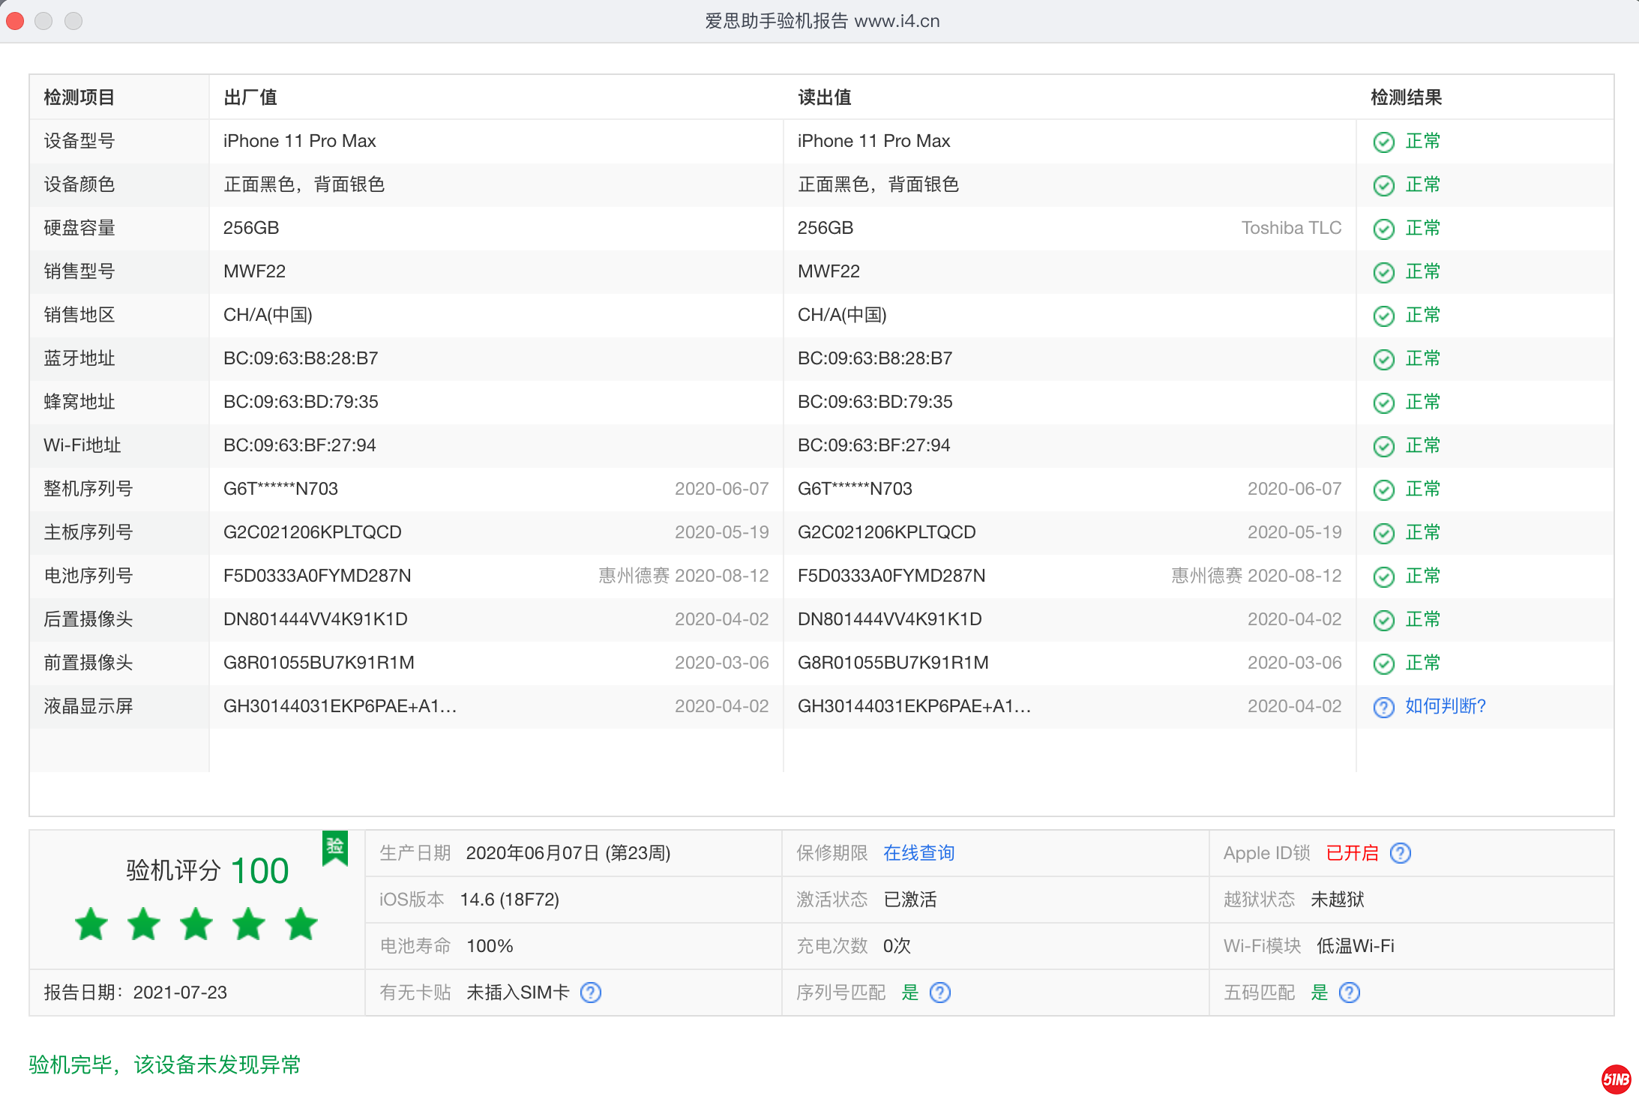Open the 在线查询 warranty link
The image size is (1639, 1102).
point(918,853)
